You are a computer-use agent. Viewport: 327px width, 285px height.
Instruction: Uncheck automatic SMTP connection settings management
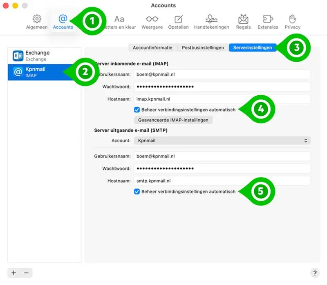[137, 191]
